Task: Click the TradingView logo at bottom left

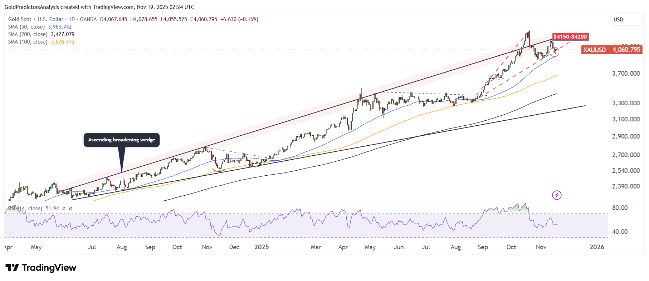Action: point(41,268)
